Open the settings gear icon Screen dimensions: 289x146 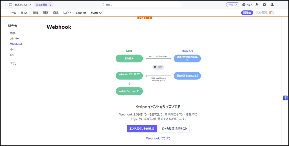[x=264, y=5]
